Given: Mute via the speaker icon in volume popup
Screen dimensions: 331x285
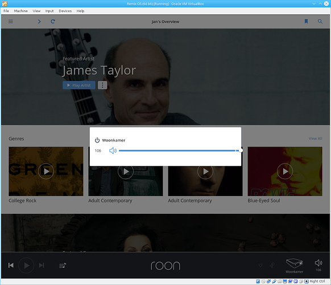Looking at the screenshot, I should pyautogui.click(x=113, y=150).
